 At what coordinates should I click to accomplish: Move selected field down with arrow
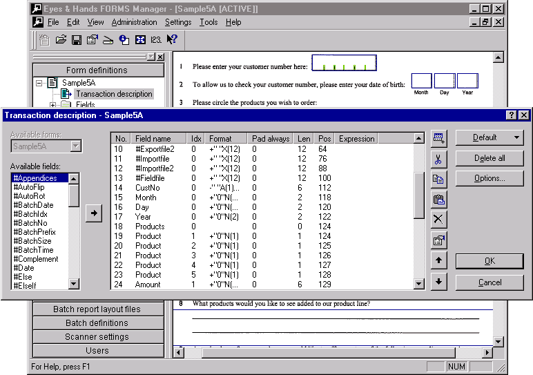pos(438,282)
